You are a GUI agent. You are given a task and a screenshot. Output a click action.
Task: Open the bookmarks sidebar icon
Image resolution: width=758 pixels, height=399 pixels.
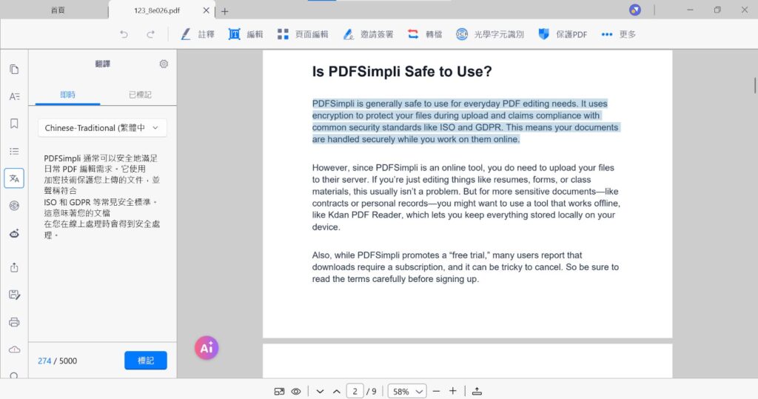tap(14, 124)
